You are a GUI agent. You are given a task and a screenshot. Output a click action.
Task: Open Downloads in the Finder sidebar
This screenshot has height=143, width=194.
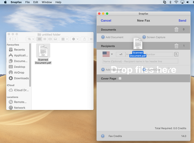point(19,78)
